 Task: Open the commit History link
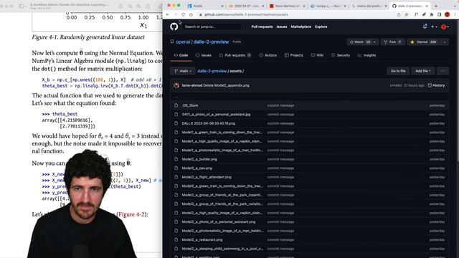point(436,85)
